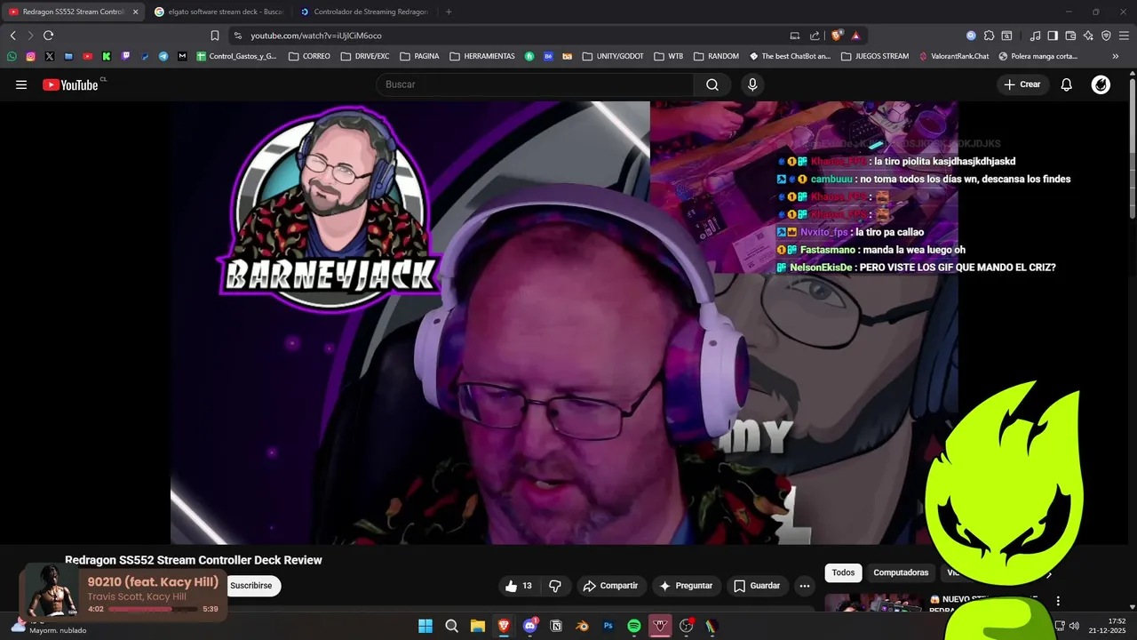Open more actions three-dot menu under video
The image size is (1137, 640).
pos(805,586)
